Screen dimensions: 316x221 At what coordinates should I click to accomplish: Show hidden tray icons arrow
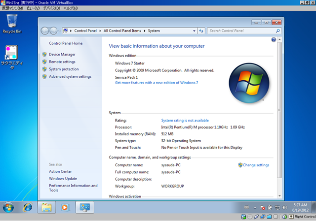tap(255, 208)
